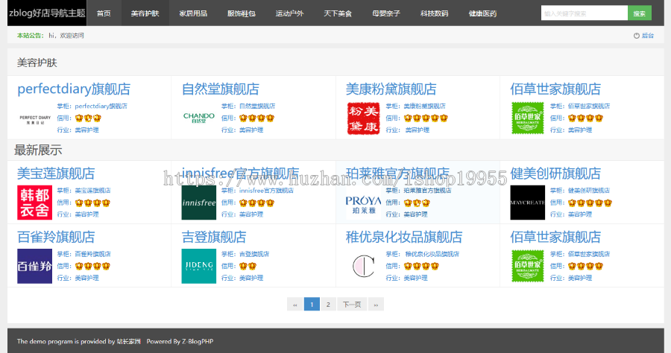Go to pagination page 2
The width and height of the screenshot is (671, 353).
328,305
